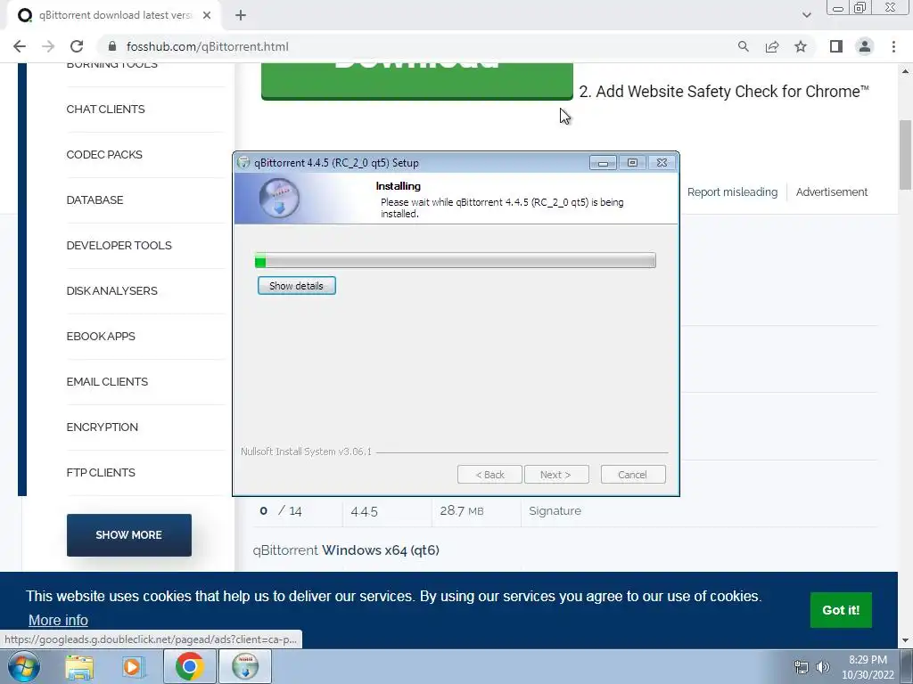Click the taskbar clock showing 8:29 PM
The image size is (913, 684).
coord(868,667)
